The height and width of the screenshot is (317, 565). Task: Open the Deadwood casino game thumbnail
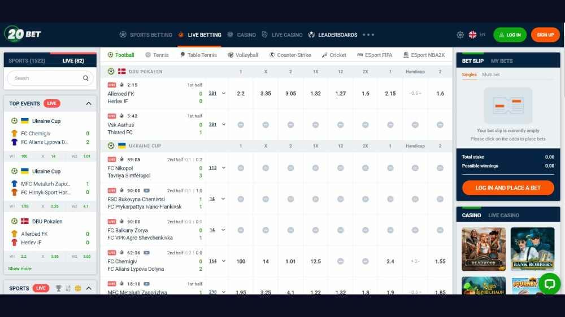coord(484,249)
